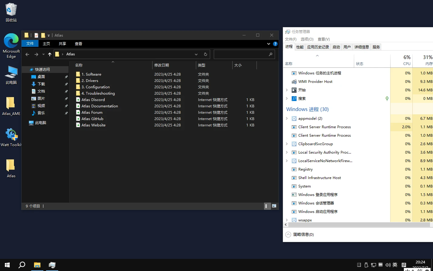The image size is (433, 271).
Task: Click File Explorer on the taskbar
Action: [x=37, y=265]
